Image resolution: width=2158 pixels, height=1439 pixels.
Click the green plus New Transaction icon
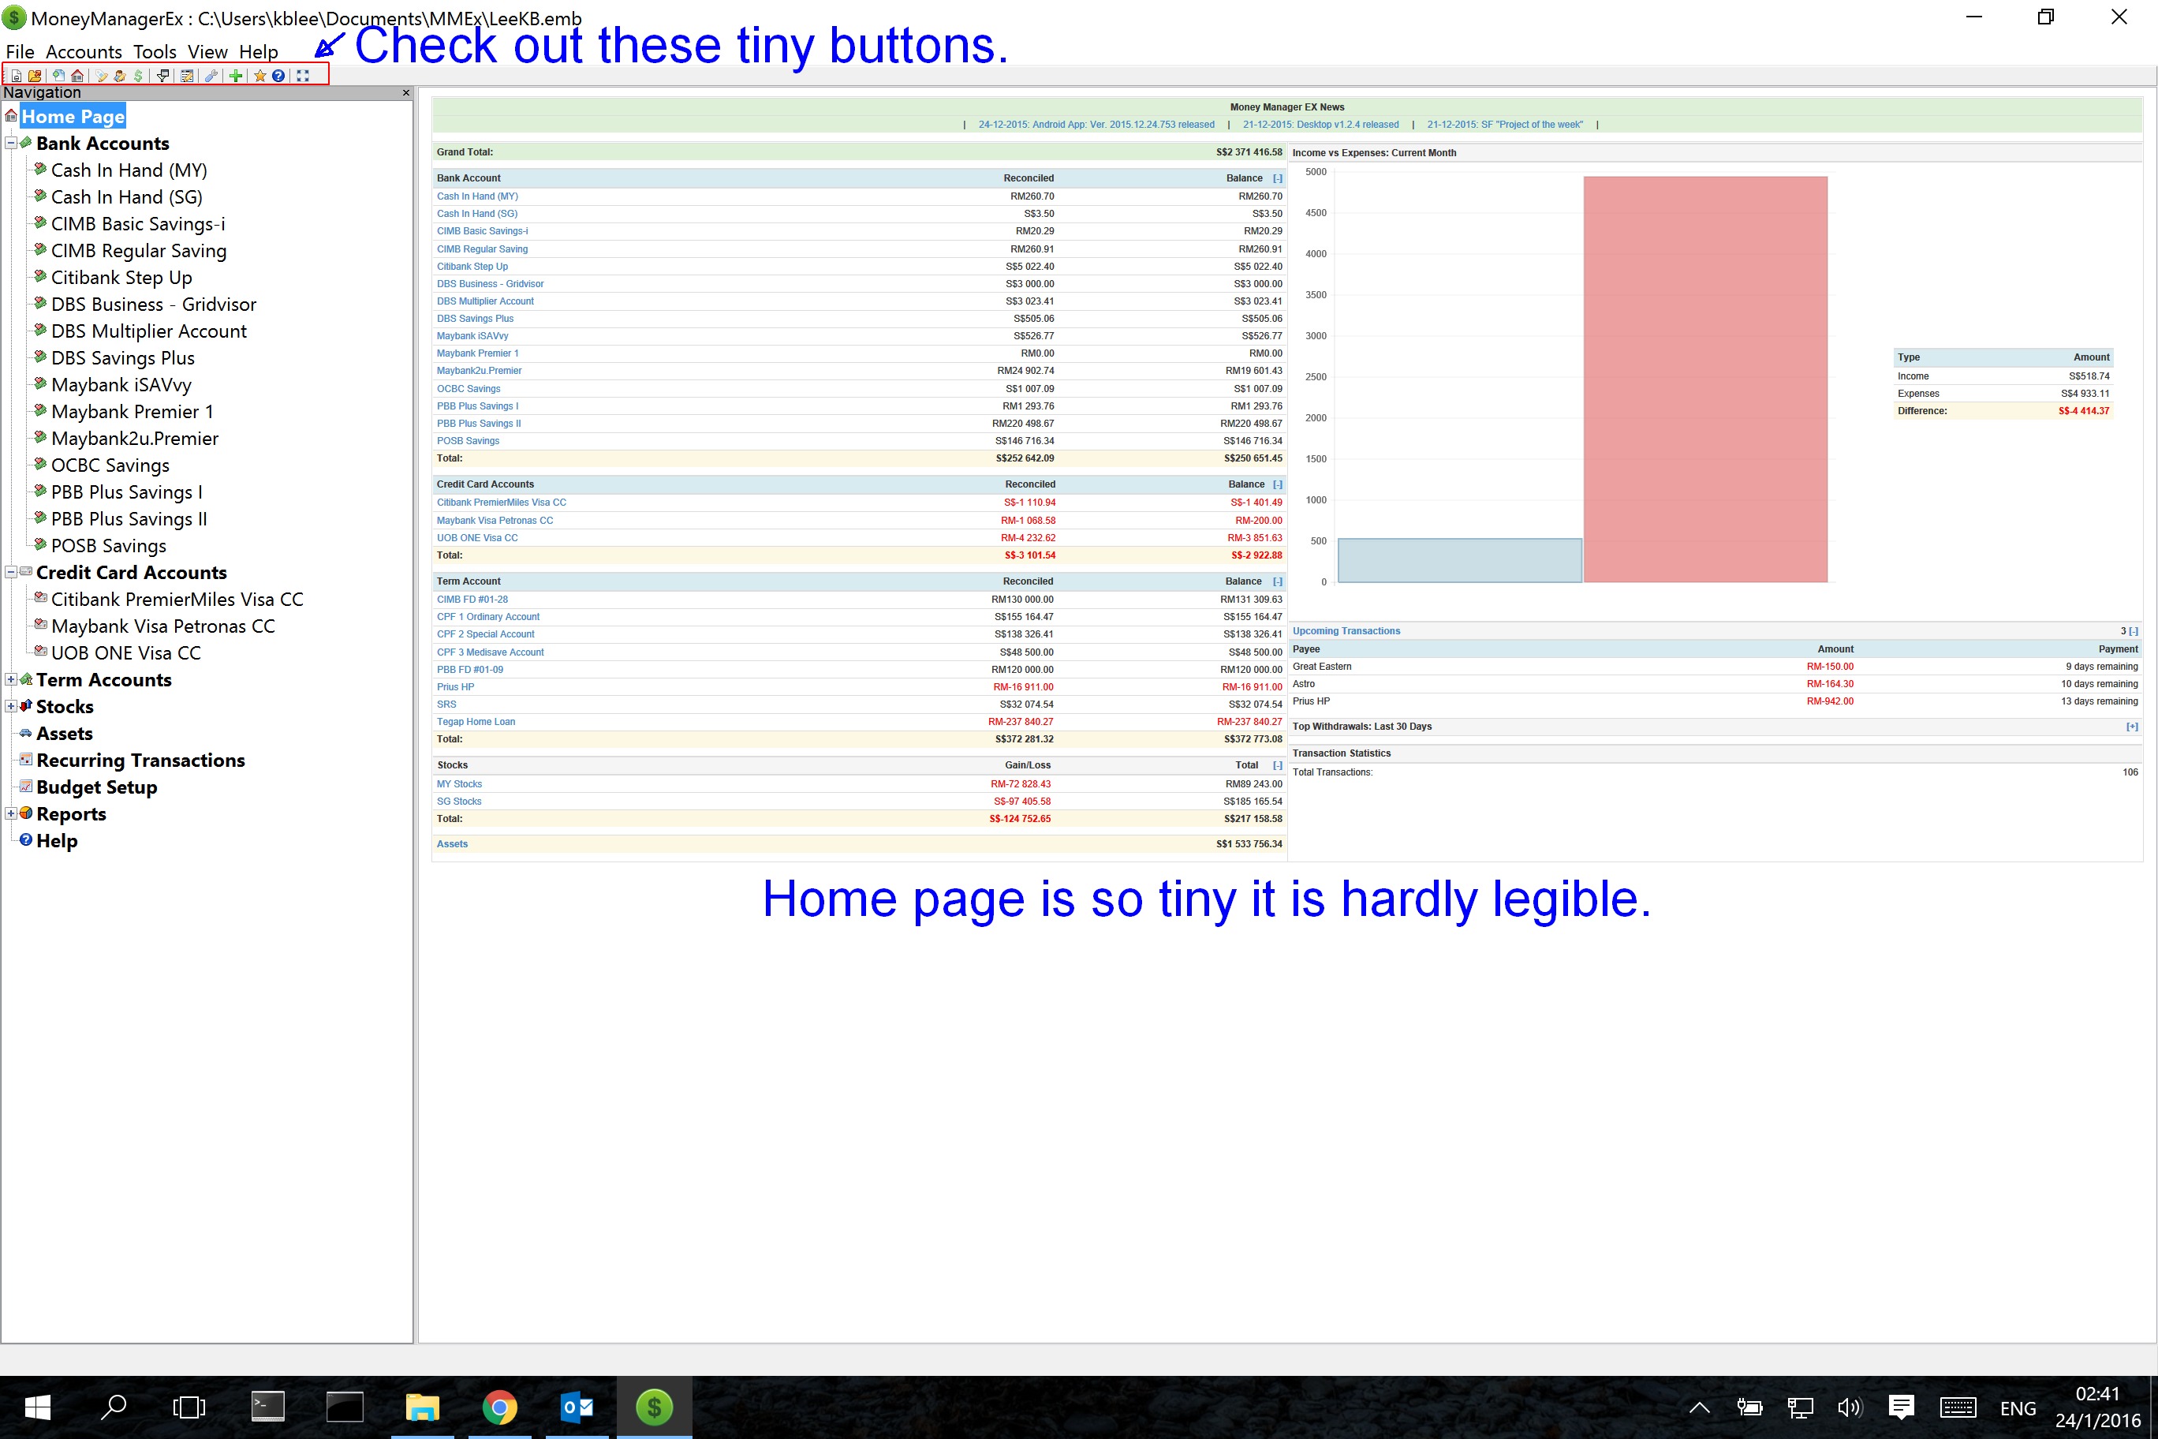point(236,77)
